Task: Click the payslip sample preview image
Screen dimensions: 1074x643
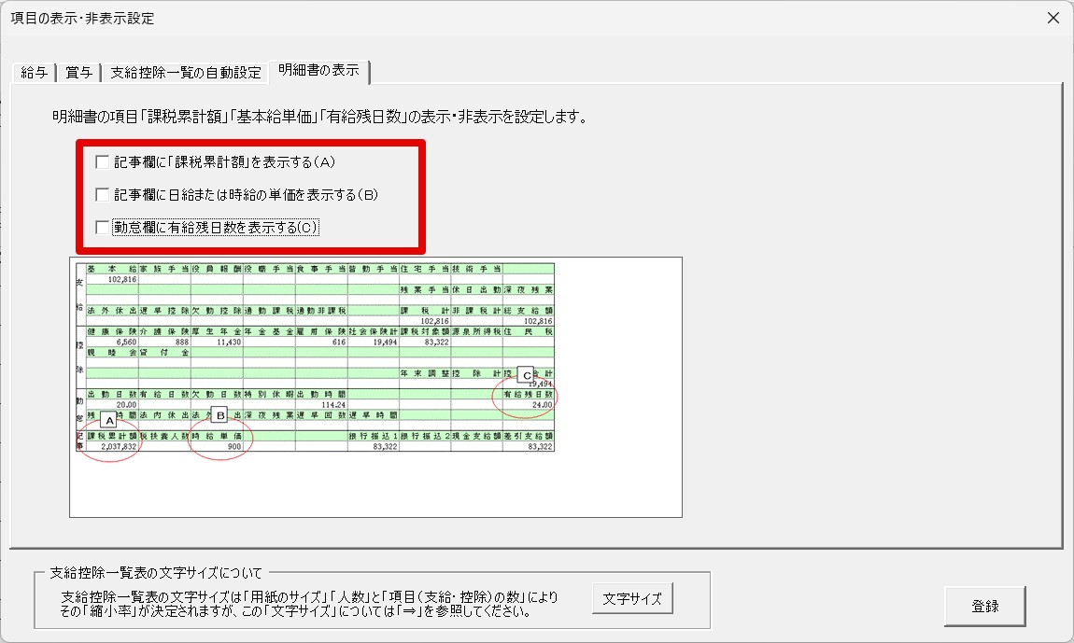Action: click(376, 387)
